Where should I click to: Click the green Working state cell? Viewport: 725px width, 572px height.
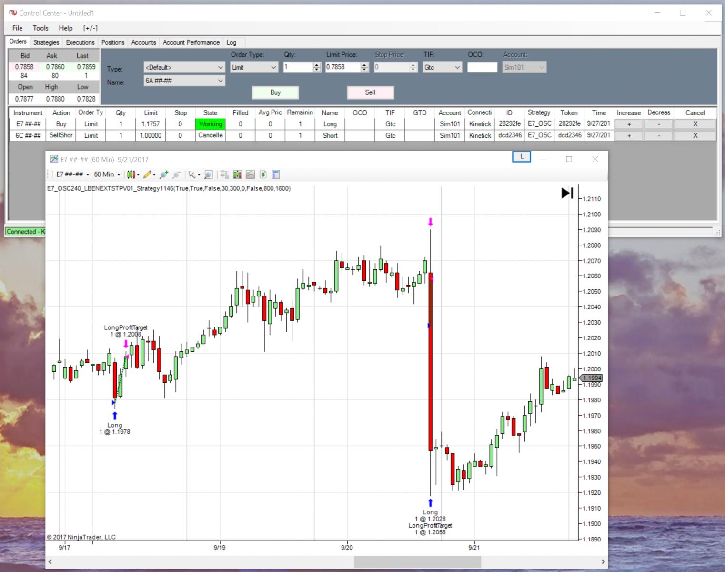click(210, 124)
